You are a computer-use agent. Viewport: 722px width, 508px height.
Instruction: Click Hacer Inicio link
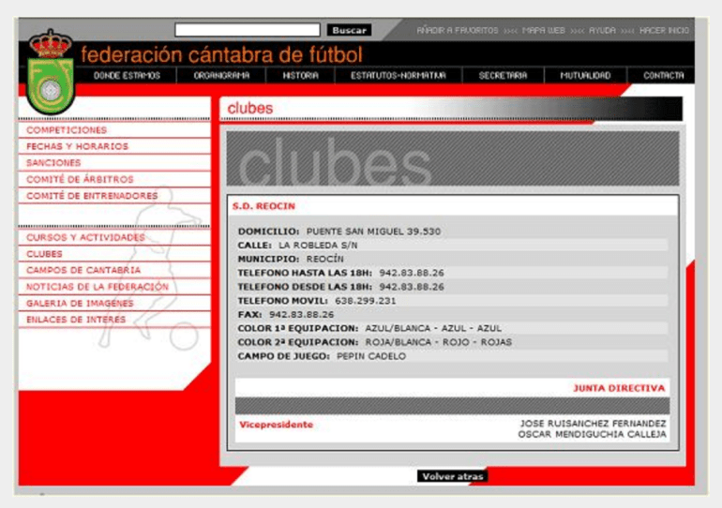[x=664, y=30]
